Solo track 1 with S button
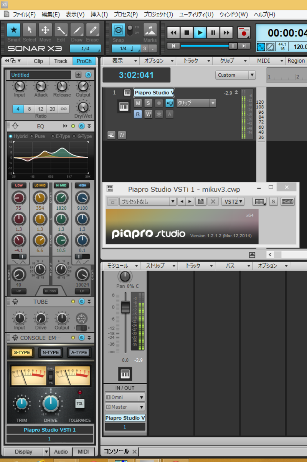The width and height of the screenshot is (307, 462). (148, 103)
